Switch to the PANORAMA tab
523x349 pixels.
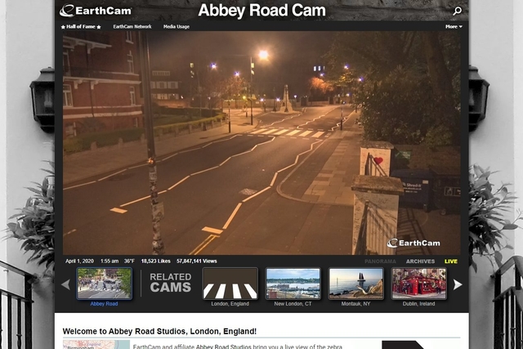(380, 262)
